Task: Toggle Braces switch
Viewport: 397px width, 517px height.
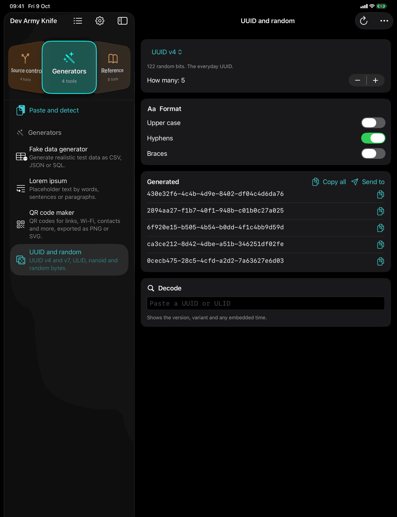Action: 373,153
